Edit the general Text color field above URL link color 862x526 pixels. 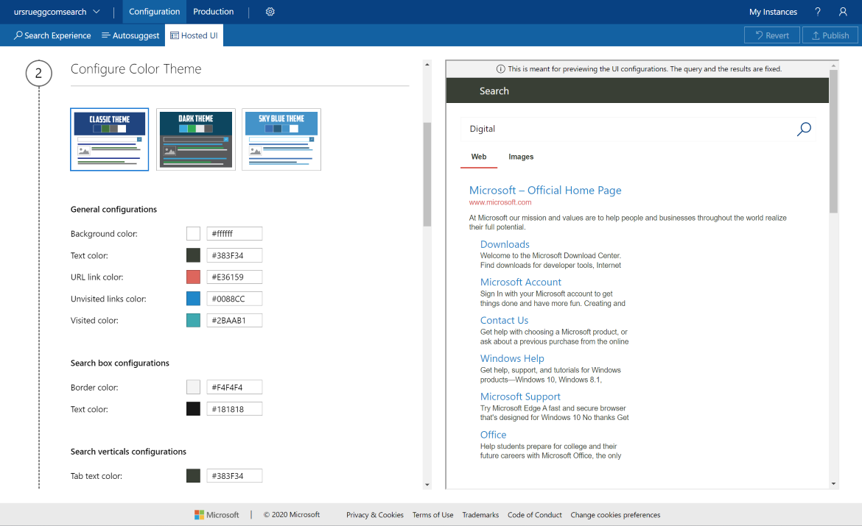(234, 255)
